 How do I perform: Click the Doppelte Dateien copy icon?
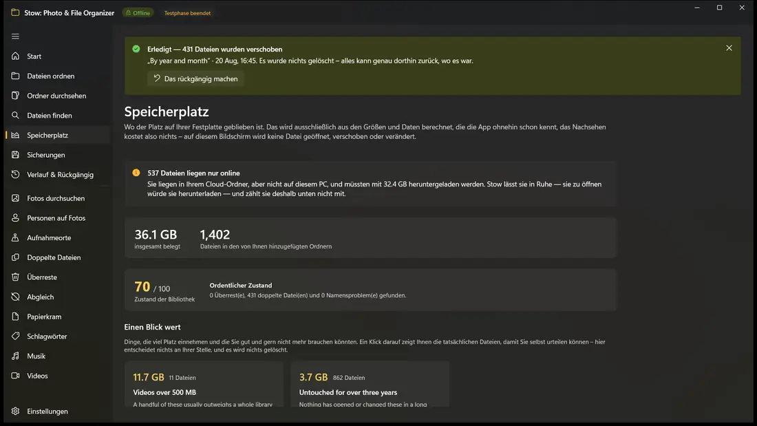(15, 257)
